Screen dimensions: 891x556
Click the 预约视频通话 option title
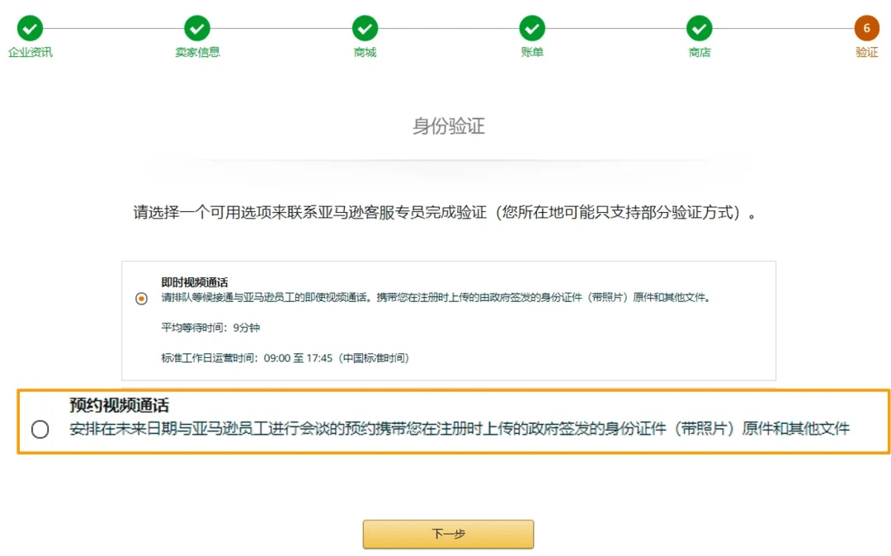pos(119,405)
